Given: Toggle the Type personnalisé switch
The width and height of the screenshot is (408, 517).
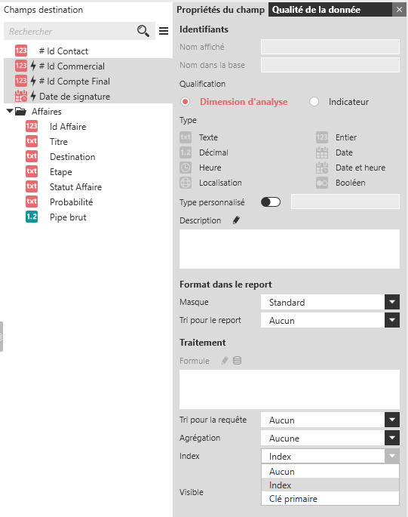Looking at the screenshot, I should pos(271,202).
